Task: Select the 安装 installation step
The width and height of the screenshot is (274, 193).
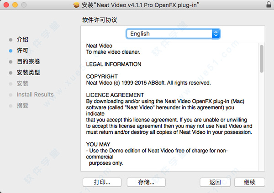Action: pyautogui.click(x=22, y=83)
